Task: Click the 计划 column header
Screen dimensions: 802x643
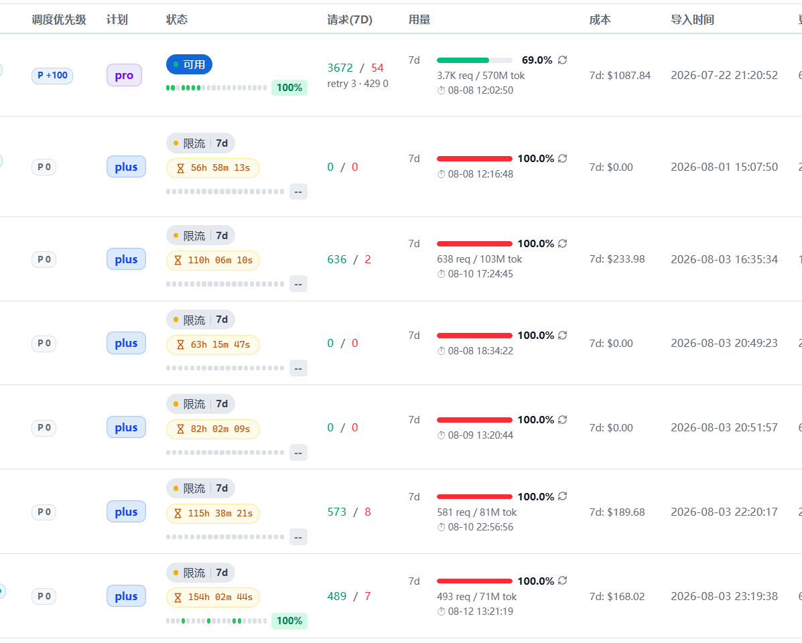Action: 117,19
